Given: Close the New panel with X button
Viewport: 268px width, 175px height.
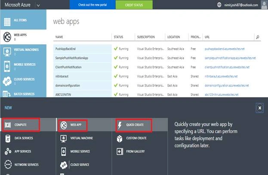Looking at the screenshot, I should [260, 108].
